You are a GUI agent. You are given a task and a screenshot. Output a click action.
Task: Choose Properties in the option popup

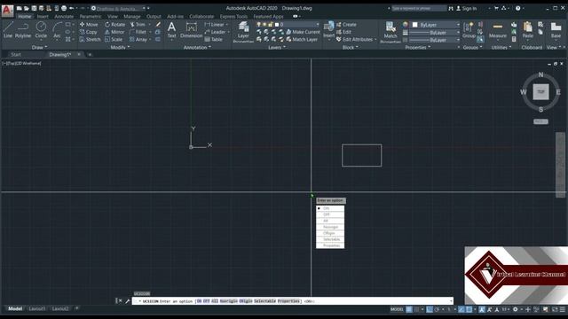[330, 245]
